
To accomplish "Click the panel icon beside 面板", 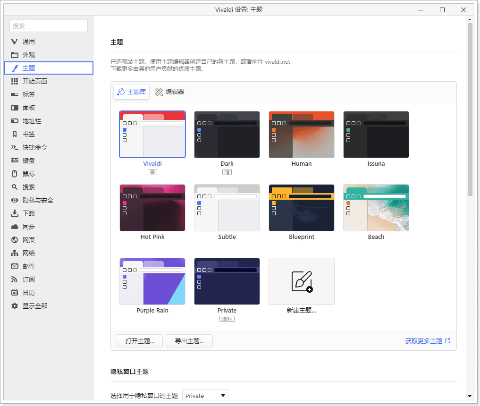I will [x=14, y=108].
